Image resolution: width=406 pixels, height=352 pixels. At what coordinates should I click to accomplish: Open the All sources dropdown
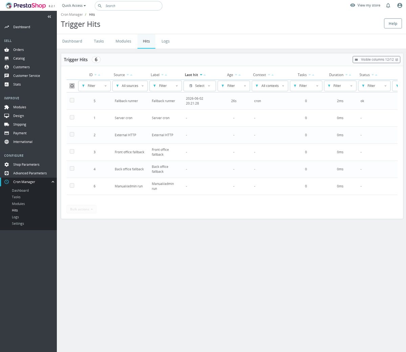[130, 86]
